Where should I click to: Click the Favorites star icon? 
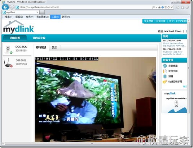[x=183, y=7]
